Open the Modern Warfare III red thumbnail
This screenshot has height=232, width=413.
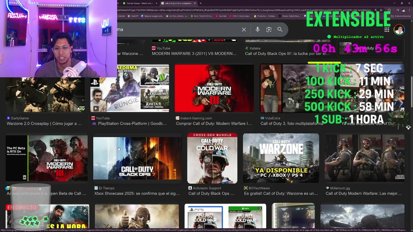[214, 88]
